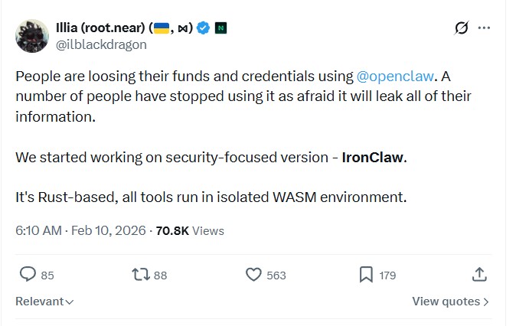The width and height of the screenshot is (516, 326).
Task: Click the 70.8K Views count
Action: 190,230
